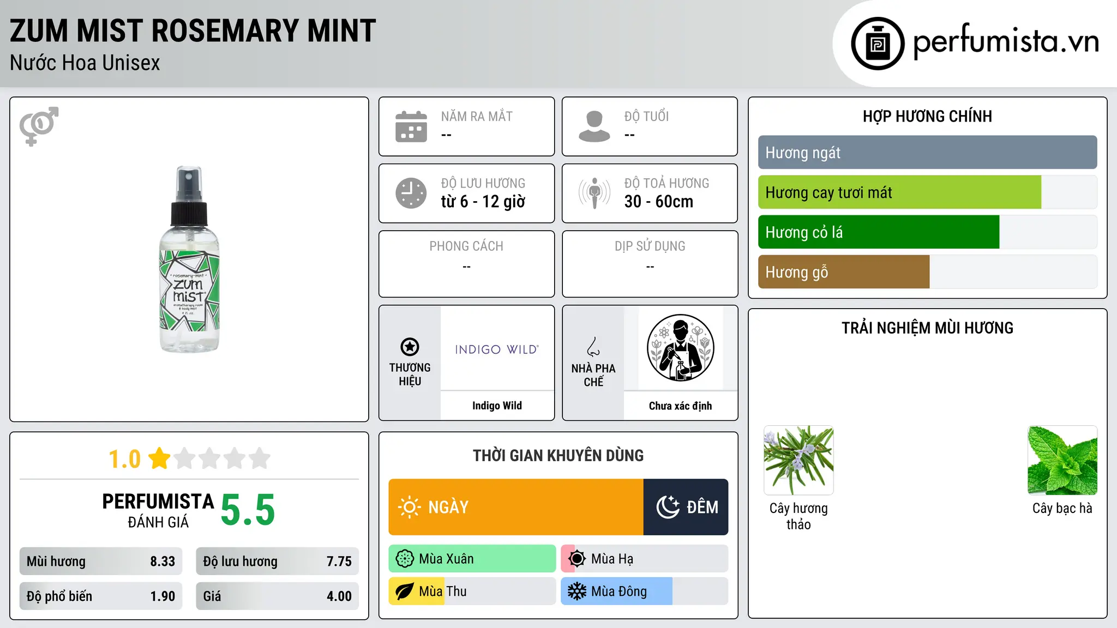Click the Hợp hương chính heading
The image size is (1117, 628).
point(927,116)
